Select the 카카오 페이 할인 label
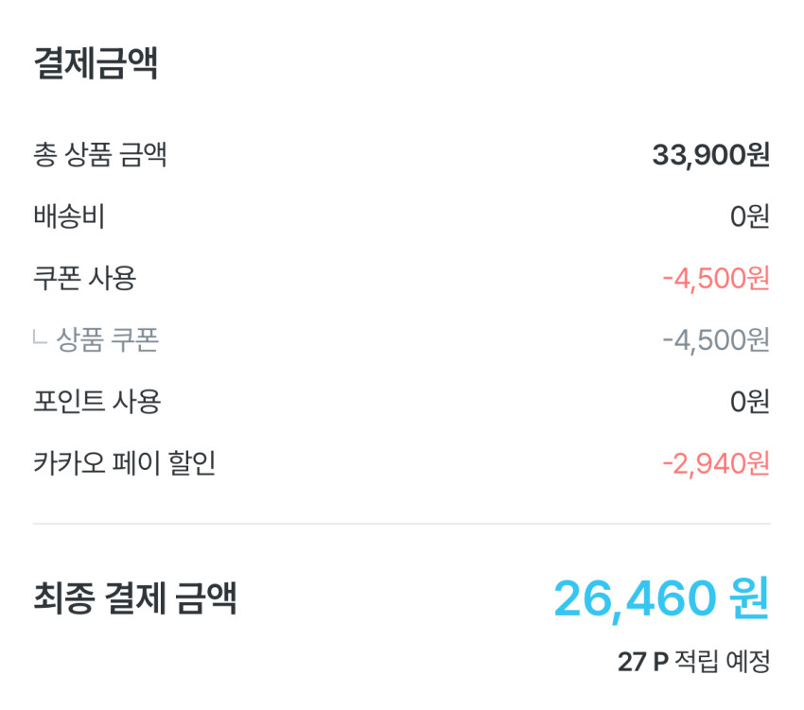804x710 pixels. tap(125, 463)
